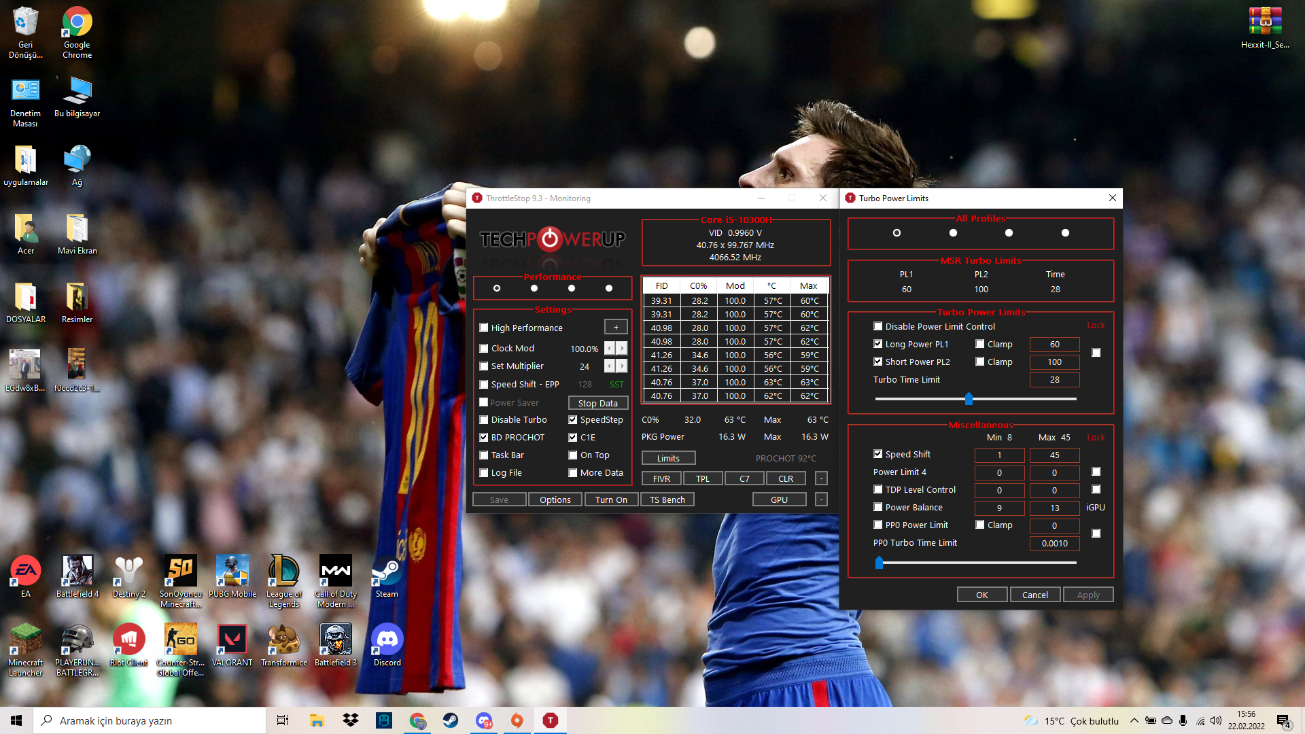Image resolution: width=1305 pixels, height=734 pixels.
Task: Open File Explorer from taskbar
Action: click(317, 720)
